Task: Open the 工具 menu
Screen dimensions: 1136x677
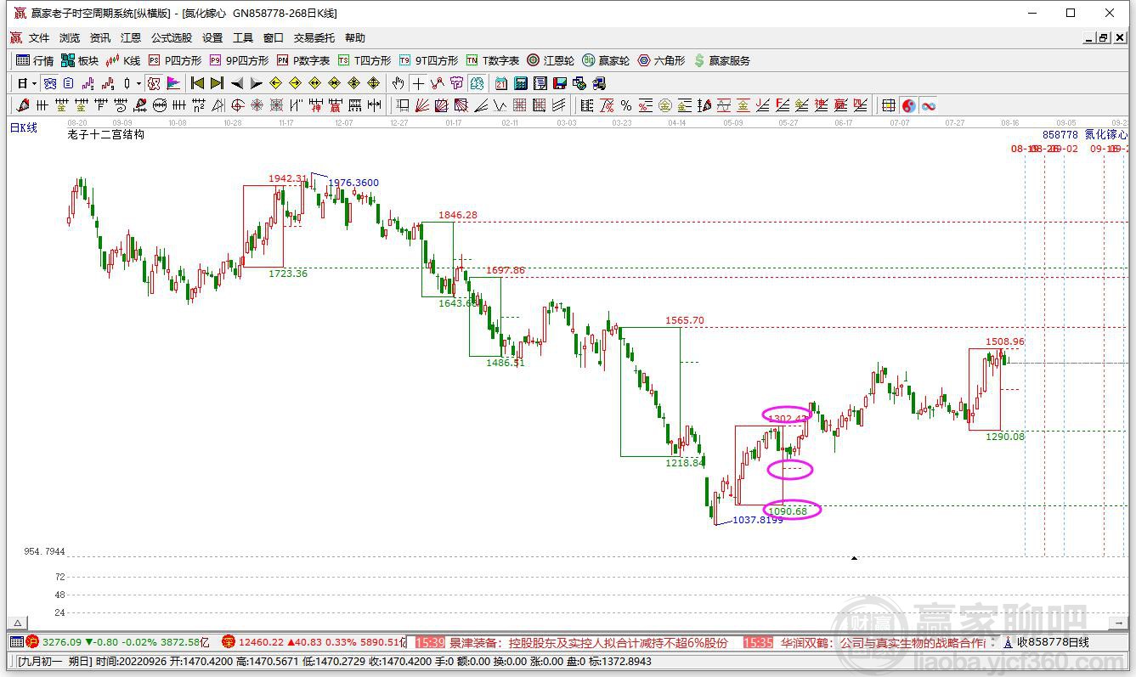Action: pyautogui.click(x=243, y=38)
